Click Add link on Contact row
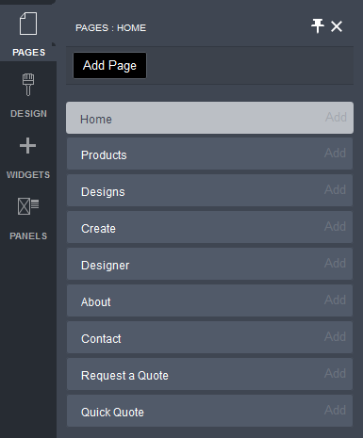The width and height of the screenshot is (363, 438). point(335,336)
